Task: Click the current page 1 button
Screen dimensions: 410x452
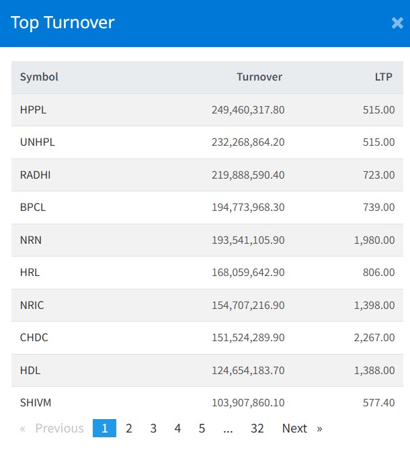Action: [x=104, y=428]
